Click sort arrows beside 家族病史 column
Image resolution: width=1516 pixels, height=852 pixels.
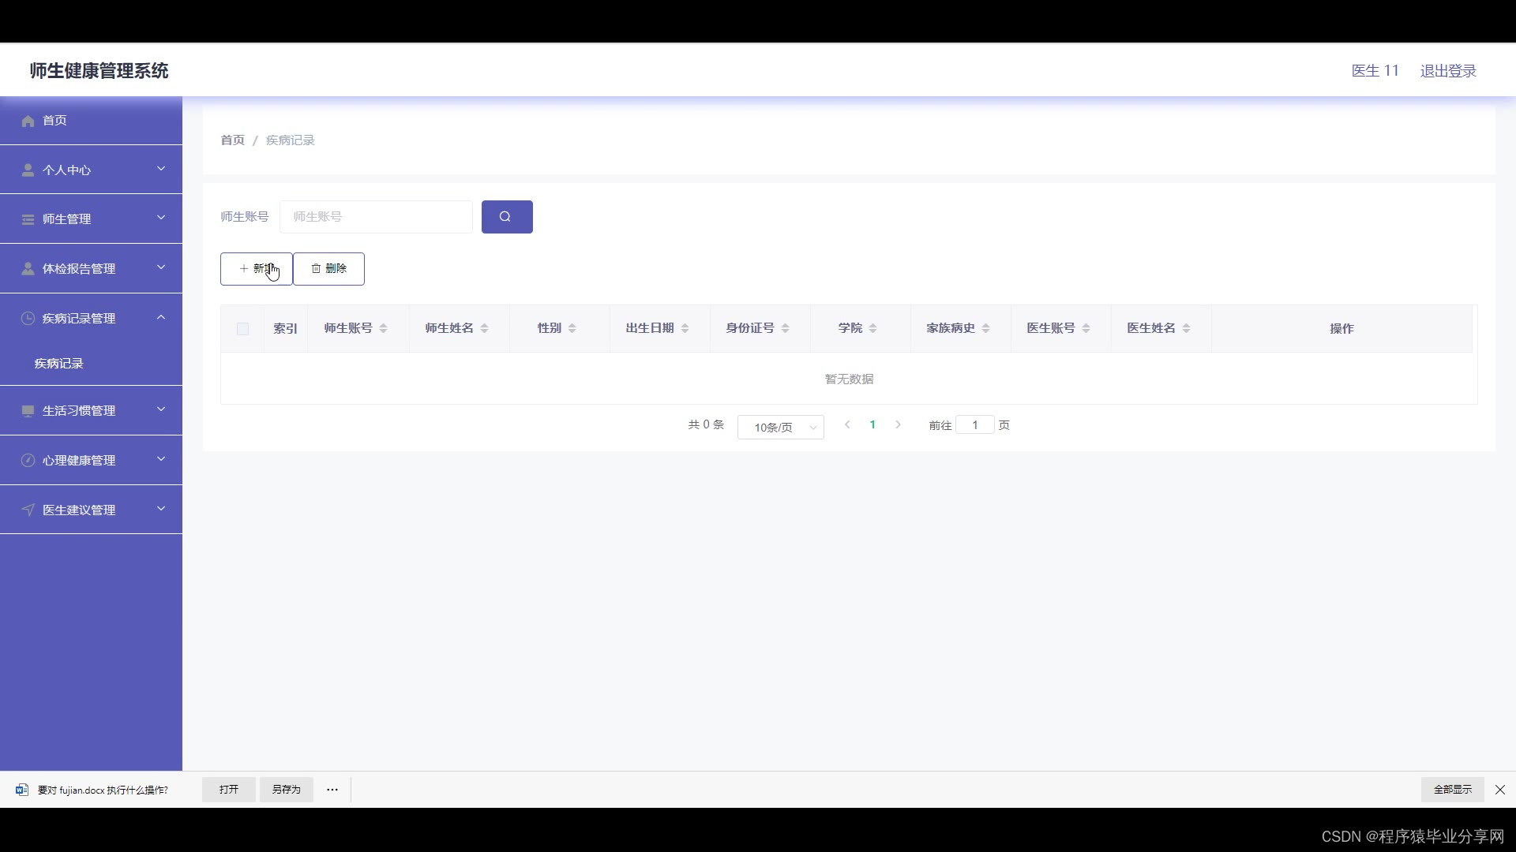point(985,328)
